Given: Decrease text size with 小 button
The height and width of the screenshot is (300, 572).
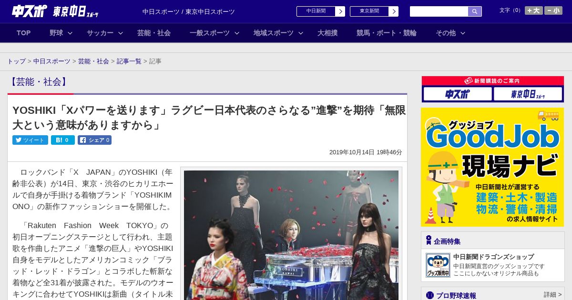Looking at the screenshot, I should [x=553, y=10].
